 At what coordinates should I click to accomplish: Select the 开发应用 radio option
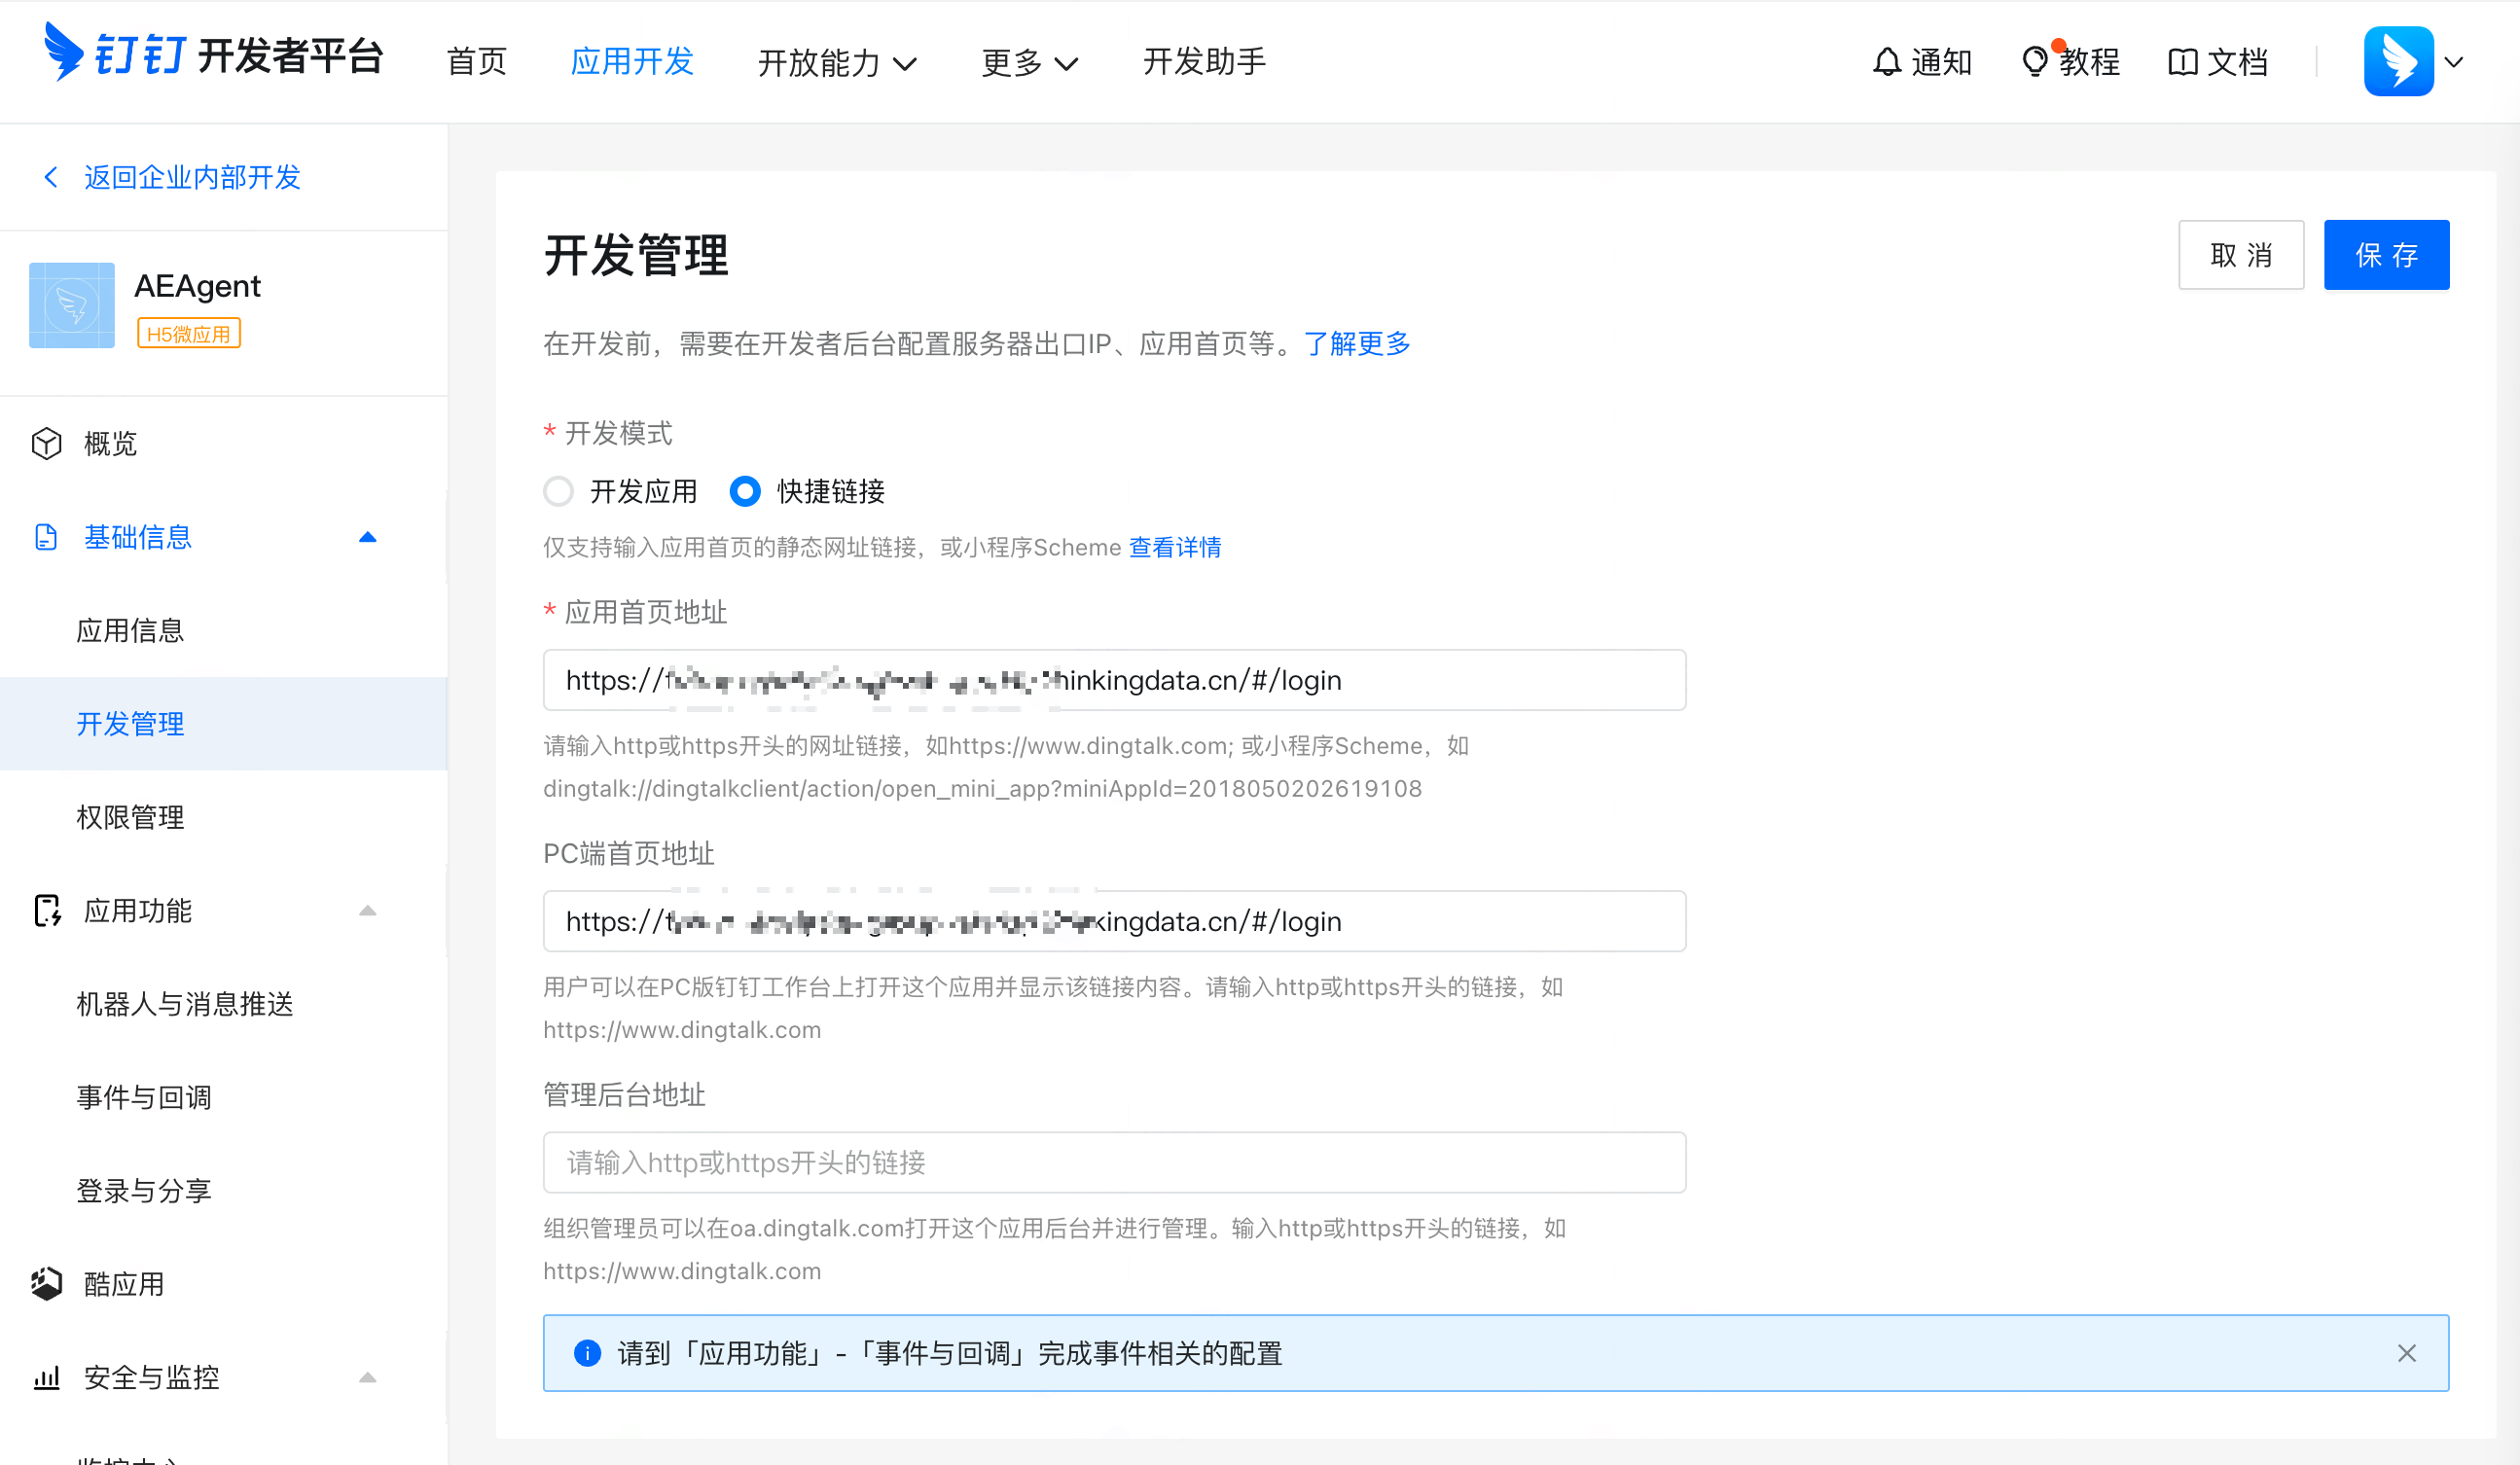tap(558, 491)
